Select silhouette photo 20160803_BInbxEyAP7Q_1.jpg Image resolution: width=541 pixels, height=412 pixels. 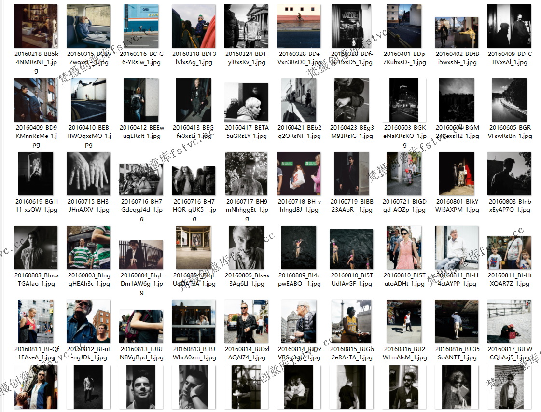pos(509,174)
